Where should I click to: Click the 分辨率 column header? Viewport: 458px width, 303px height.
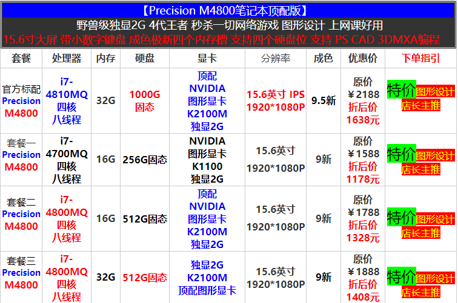pos(276,58)
